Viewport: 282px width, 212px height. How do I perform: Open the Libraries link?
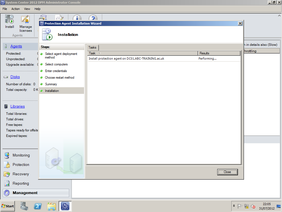(x=17, y=107)
